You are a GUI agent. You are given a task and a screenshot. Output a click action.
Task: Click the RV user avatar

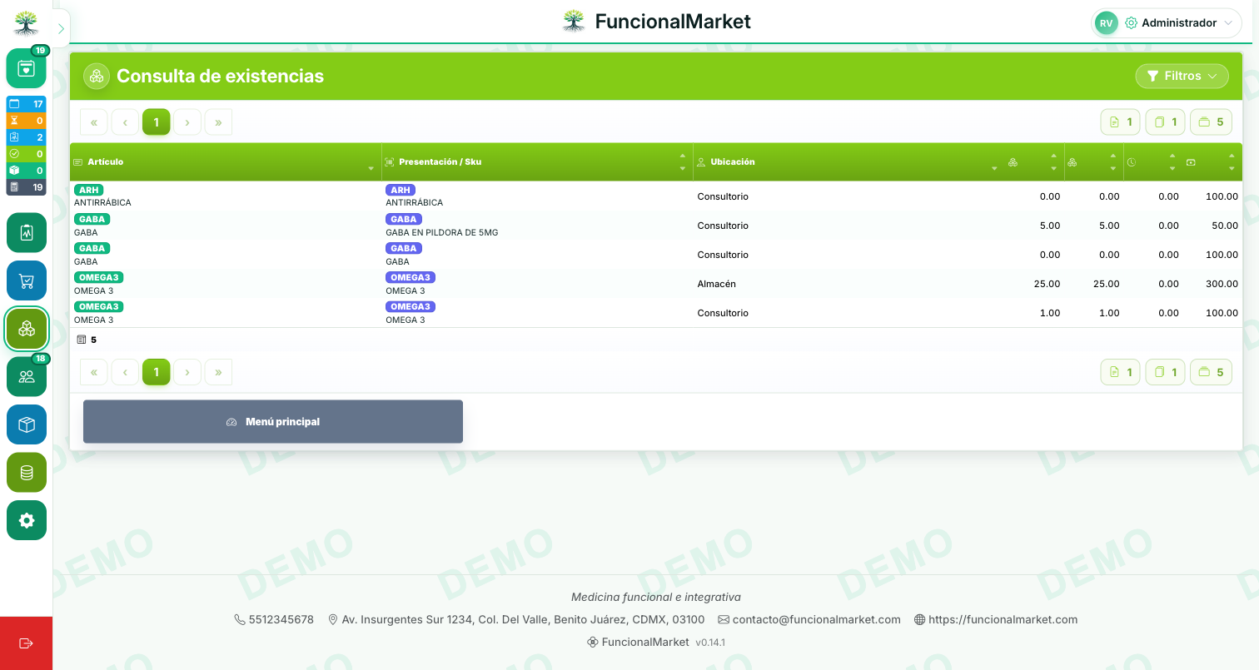(x=1106, y=23)
